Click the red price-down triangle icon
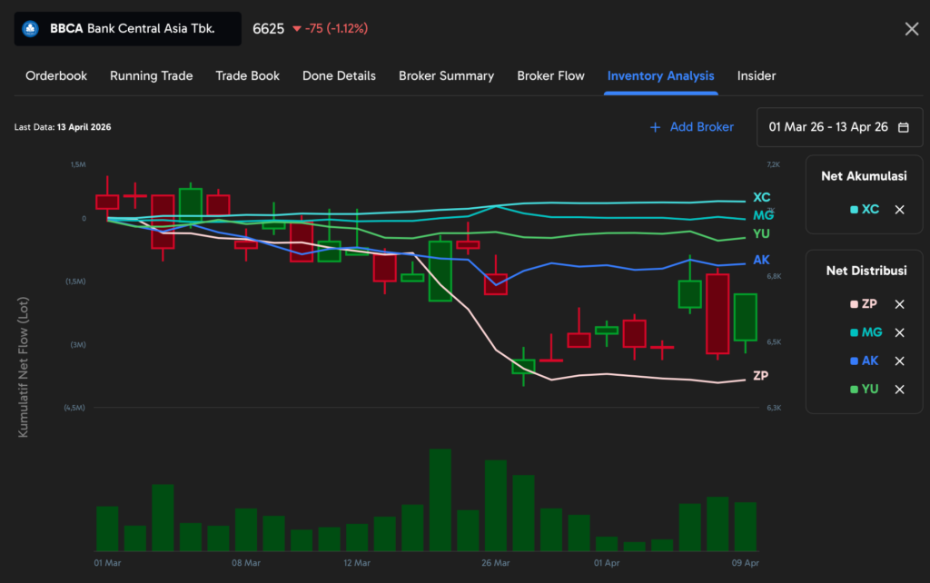The height and width of the screenshot is (583, 930). tap(297, 28)
